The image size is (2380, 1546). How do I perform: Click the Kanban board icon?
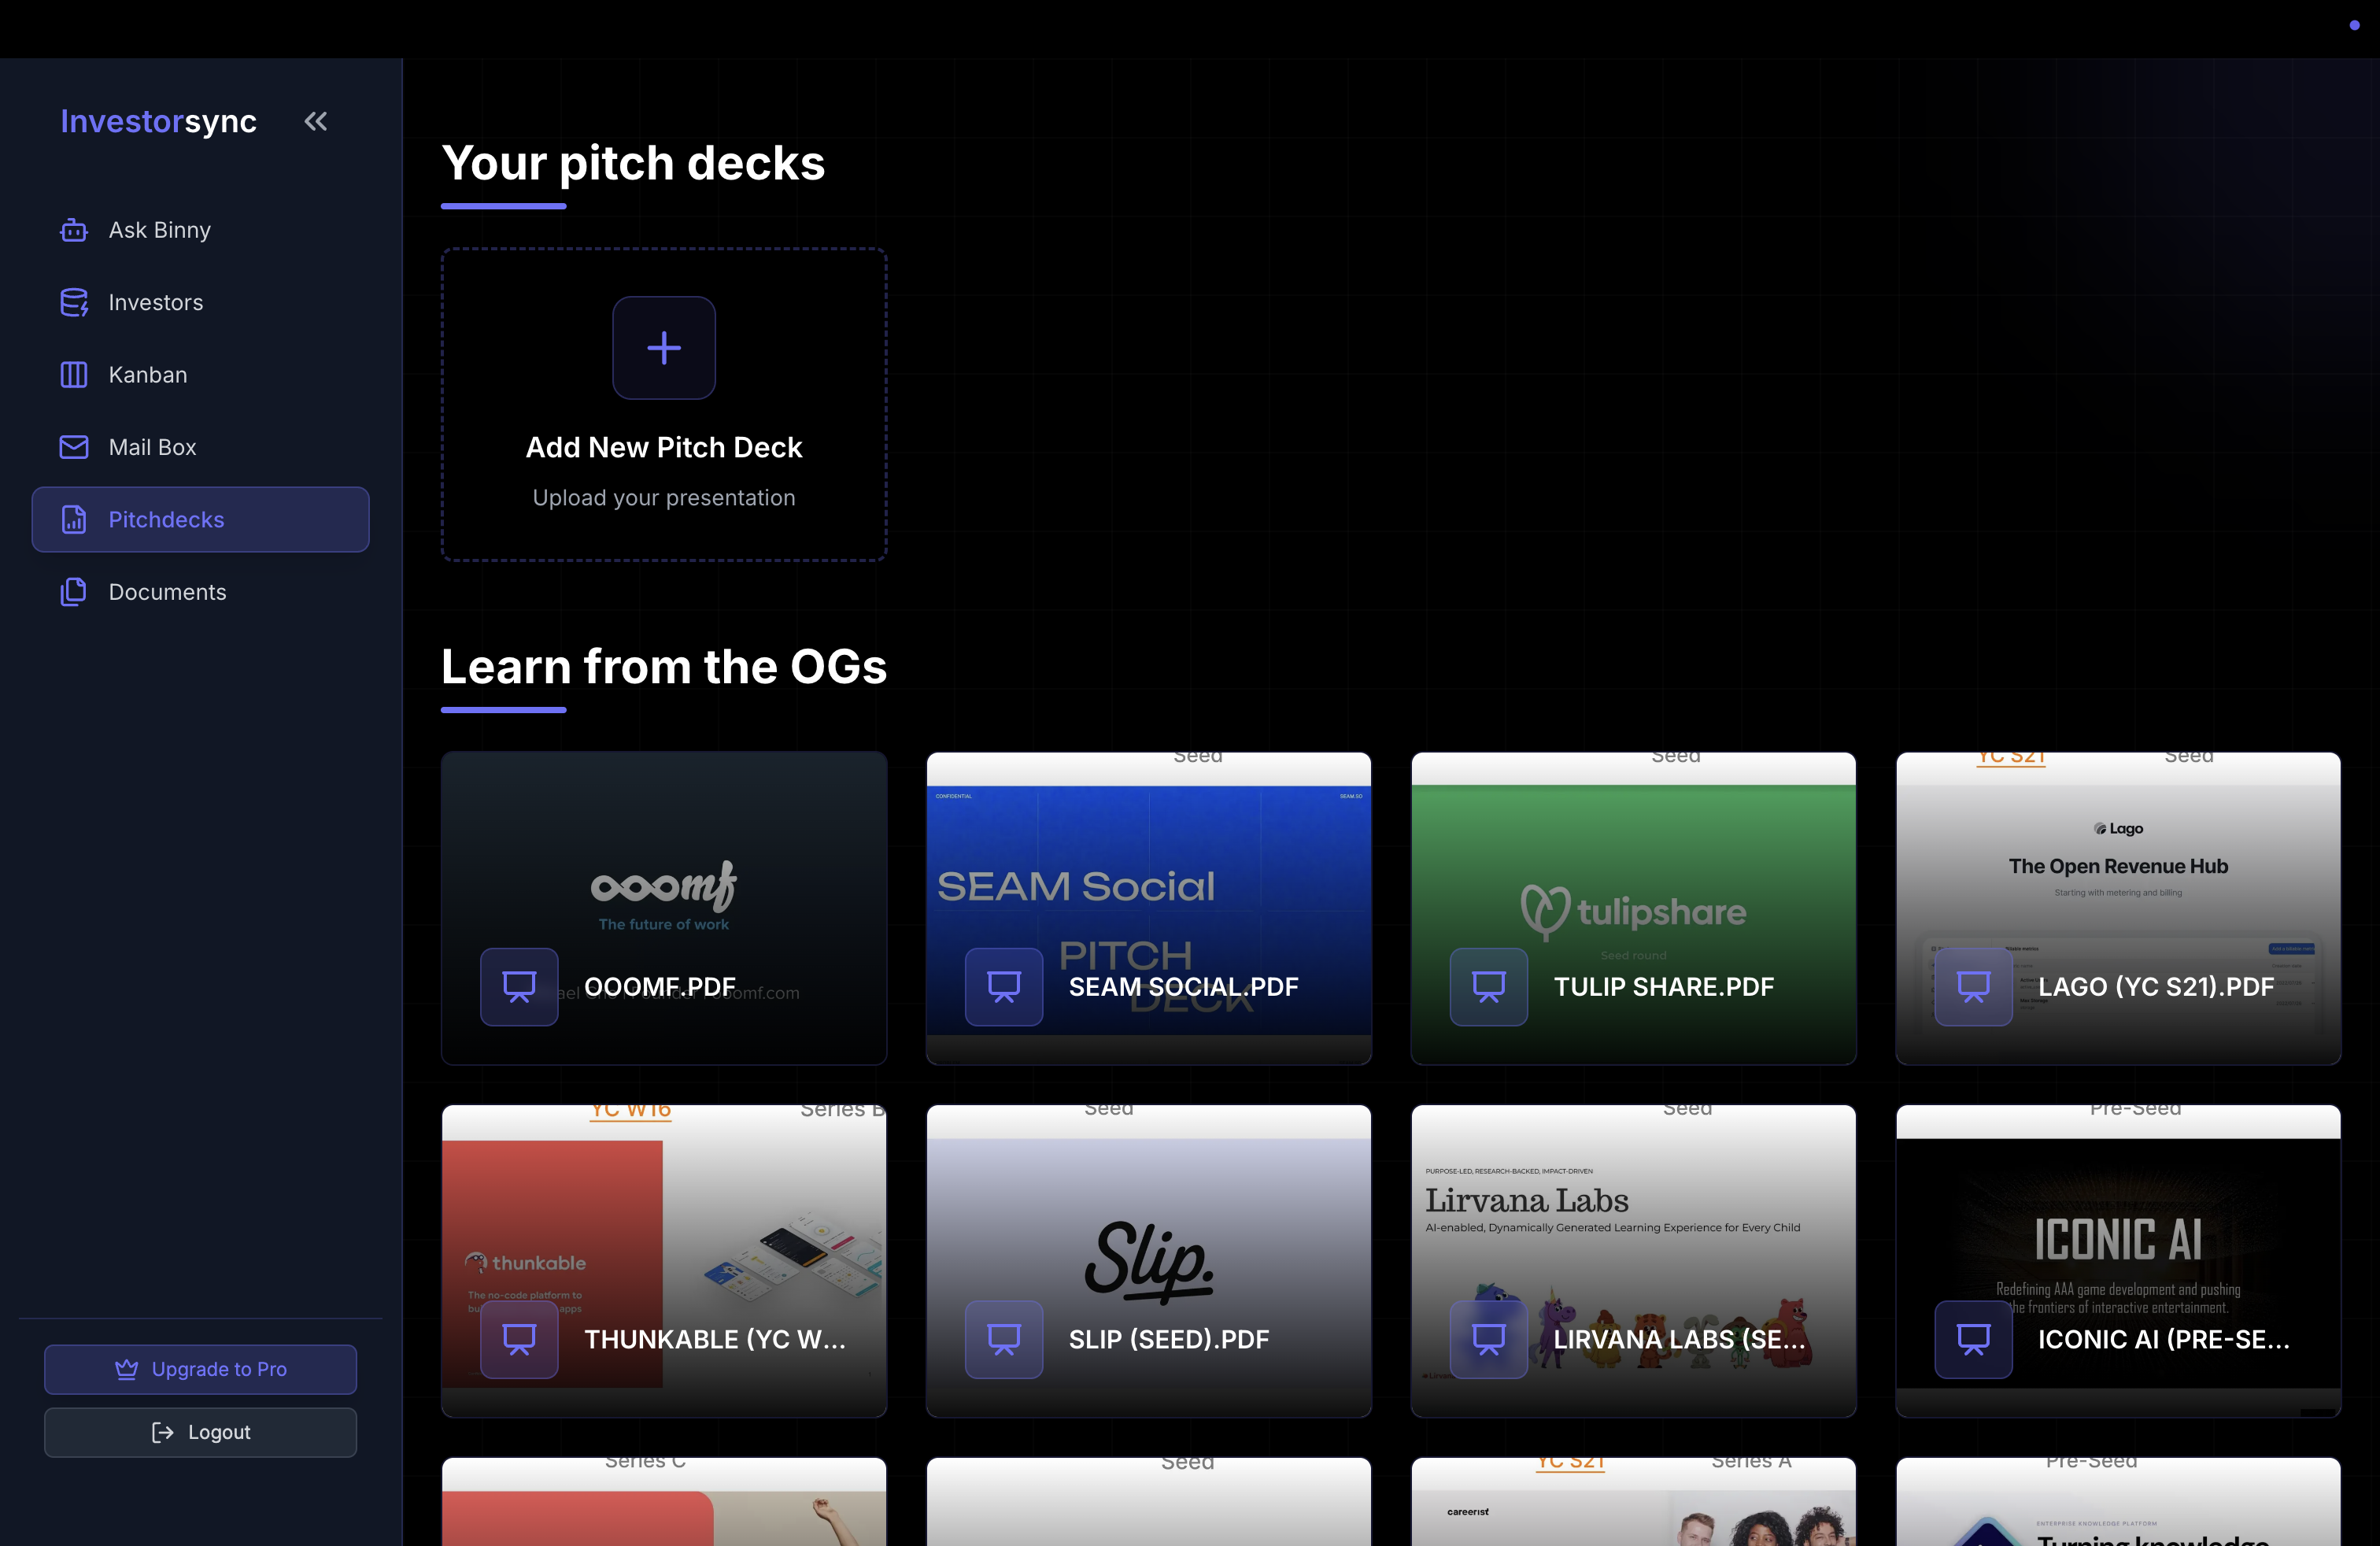[73, 374]
